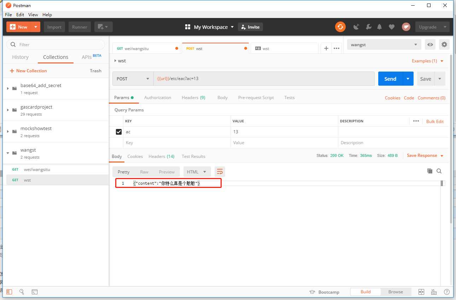Open the HTML format dropdown
The width and height of the screenshot is (456, 300).
click(197, 172)
